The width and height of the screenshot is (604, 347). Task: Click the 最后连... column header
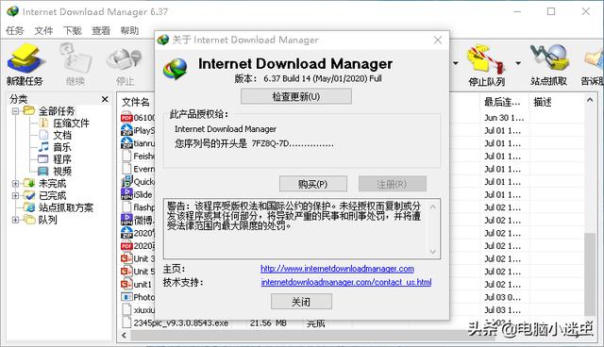pos(502,102)
